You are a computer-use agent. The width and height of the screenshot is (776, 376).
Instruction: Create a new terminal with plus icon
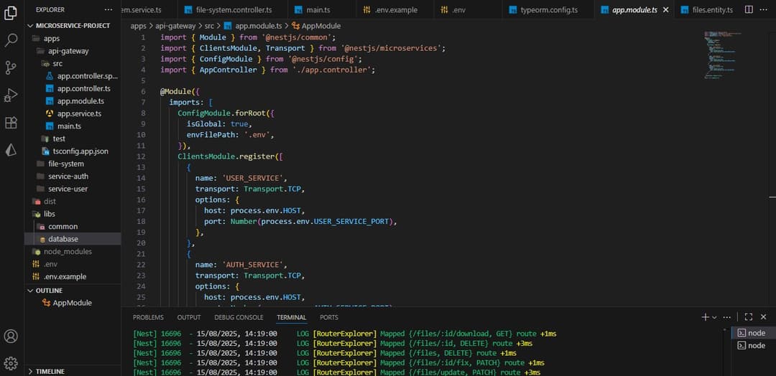click(x=706, y=317)
